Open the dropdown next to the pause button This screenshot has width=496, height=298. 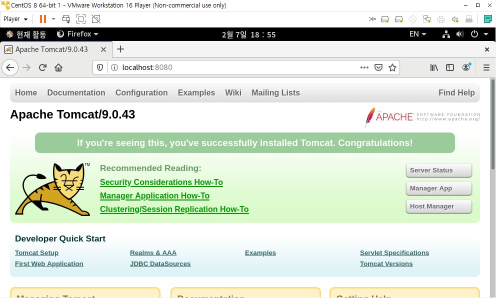pyautogui.click(x=53, y=19)
